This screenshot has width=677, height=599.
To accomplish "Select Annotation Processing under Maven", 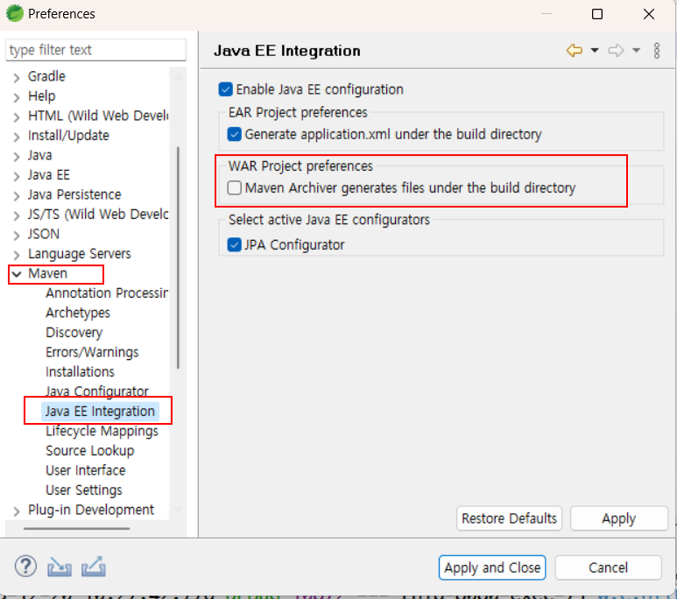I will [107, 293].
